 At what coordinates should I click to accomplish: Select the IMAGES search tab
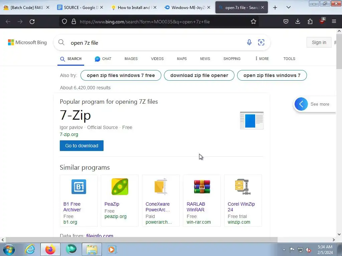[131, 59]
